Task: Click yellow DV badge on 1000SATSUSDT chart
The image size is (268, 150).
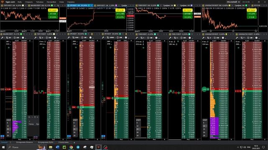Action: [252, 10]
